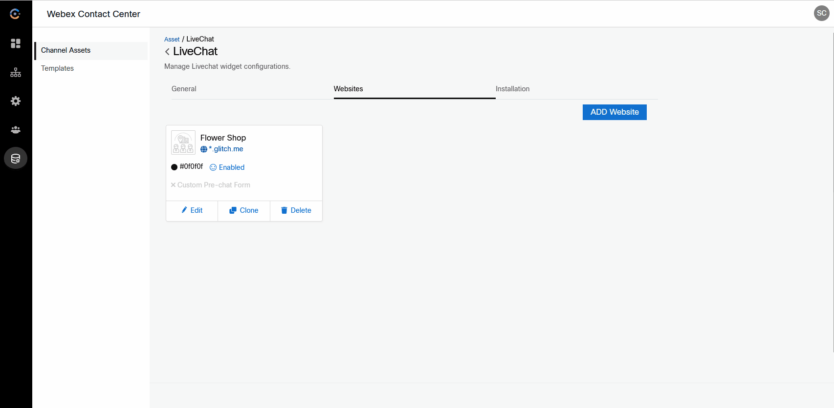Open the Asset breadcrumb link

(x=172, y=40)
